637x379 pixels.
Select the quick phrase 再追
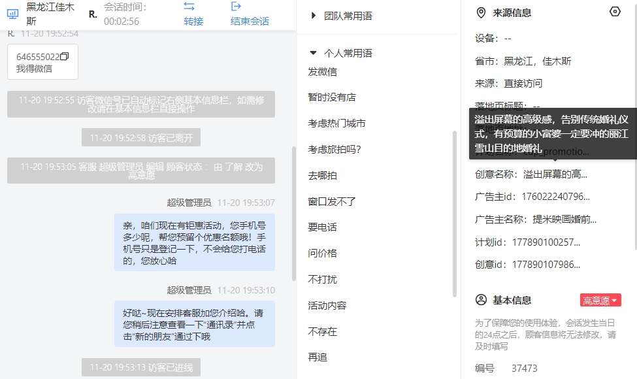(318, 357)
